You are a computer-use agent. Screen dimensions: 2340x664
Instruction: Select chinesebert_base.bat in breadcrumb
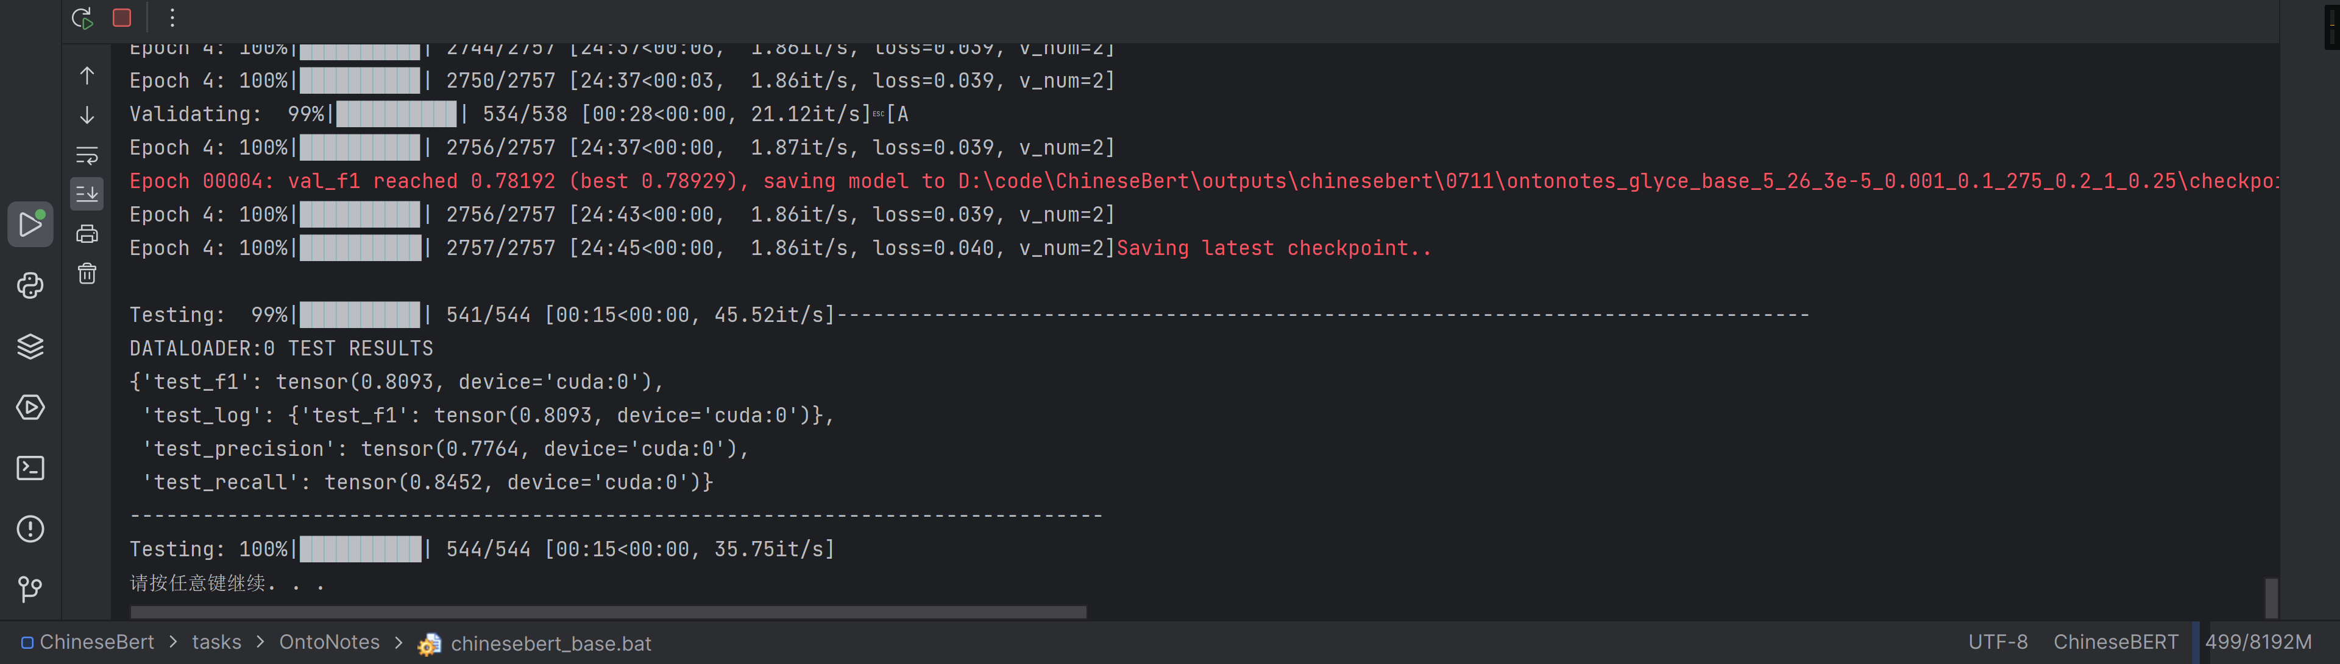pos(535,643)
